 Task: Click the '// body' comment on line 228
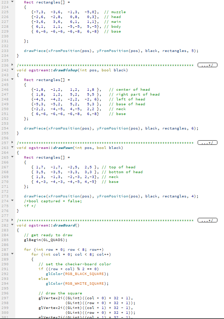pyautogui.click(x=112, y=26)
